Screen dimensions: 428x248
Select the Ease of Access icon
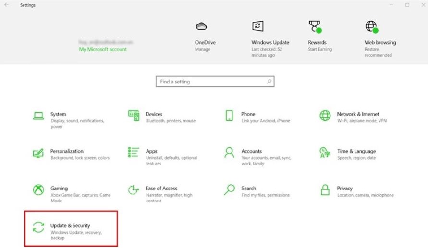(134, 189)
